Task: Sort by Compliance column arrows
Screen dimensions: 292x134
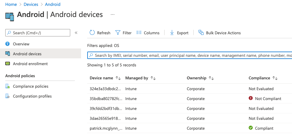Action: 275,78
